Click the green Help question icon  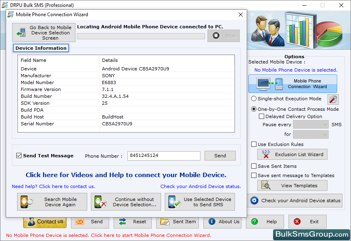[254, 222]
